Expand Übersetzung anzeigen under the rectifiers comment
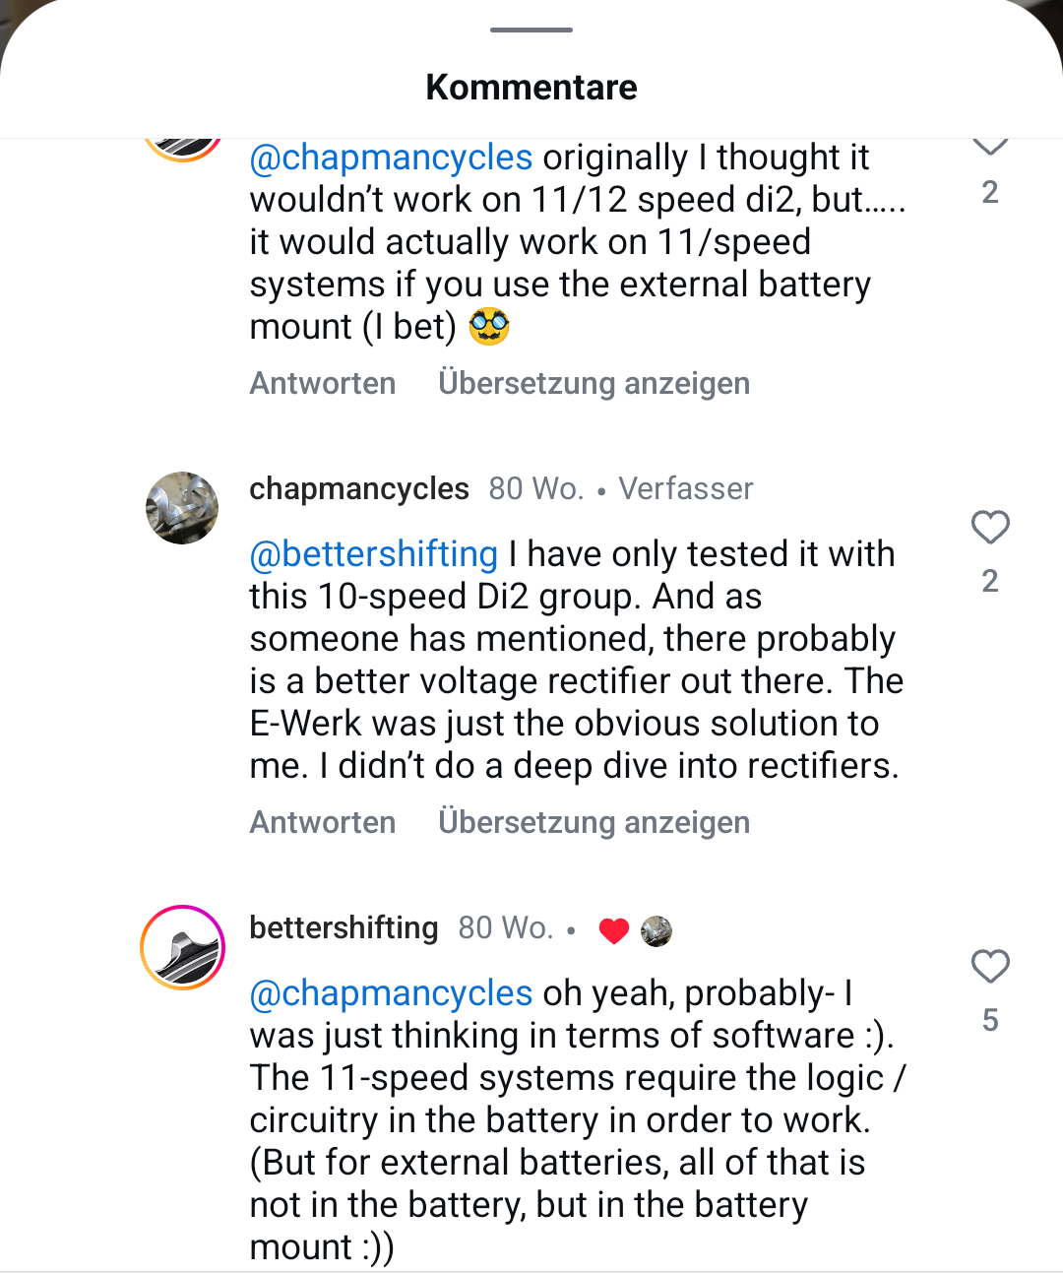1063x1273 pixels. pos(594,822)
